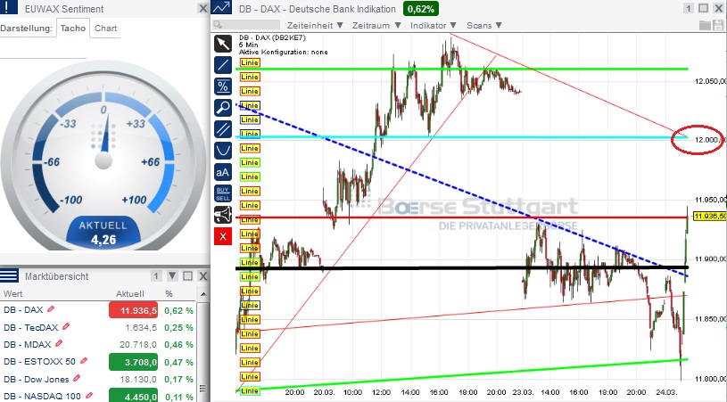Click the pencil icon next to DB - NASDAQ 100
This screenshot has height=402, width=727.
coord(88,396)
